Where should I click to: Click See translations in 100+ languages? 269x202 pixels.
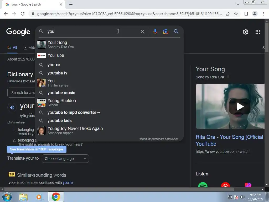tap(37, 149)
